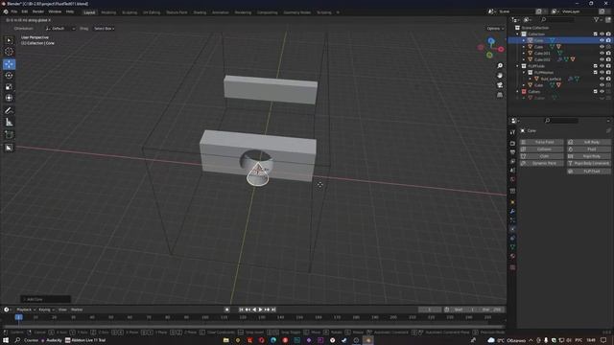Enable Soft Body physics
614x345 pixels.
tap(589, 142)
